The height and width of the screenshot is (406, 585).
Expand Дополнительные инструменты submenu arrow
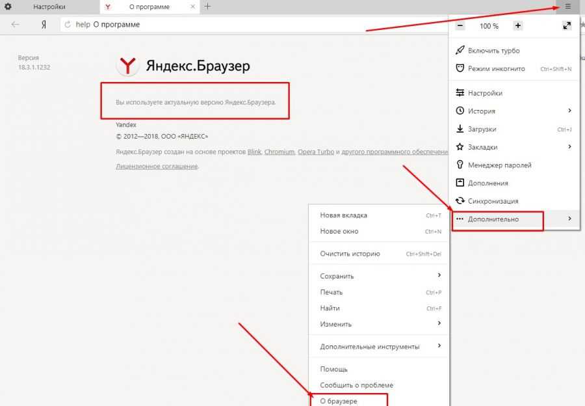pyautogui.click(x=439, y=346)
